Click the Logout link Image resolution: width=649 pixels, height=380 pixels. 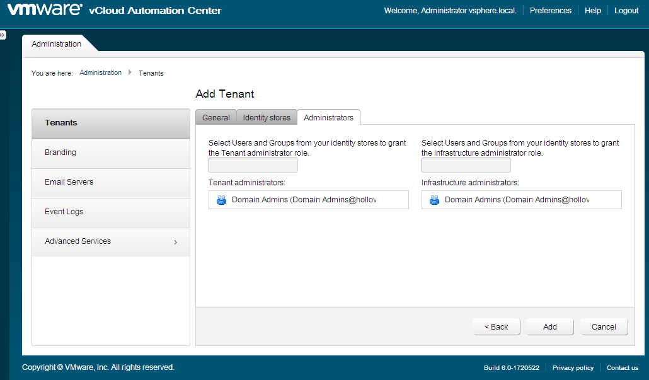tap(626, 11)
